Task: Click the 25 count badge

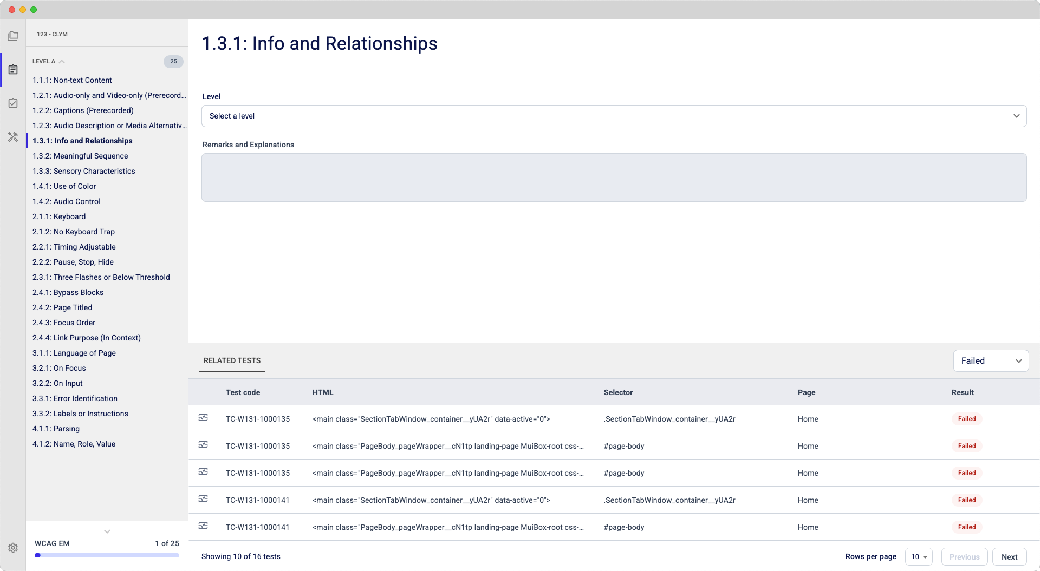Action: point(173,62)
